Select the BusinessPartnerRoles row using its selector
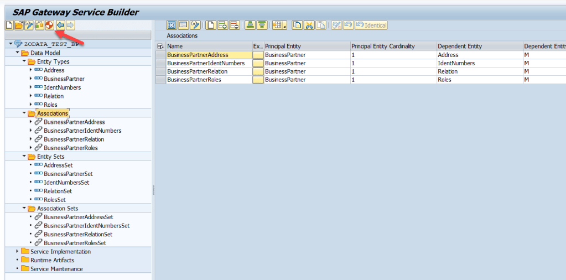The image size is (566, 280). 160,80
